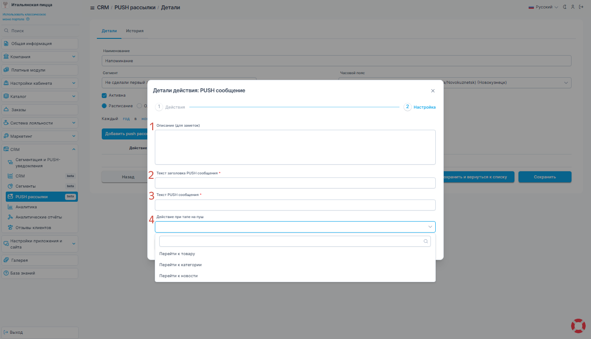
Task: Click the База знаний sidebar icon
Action: (6, 273)
